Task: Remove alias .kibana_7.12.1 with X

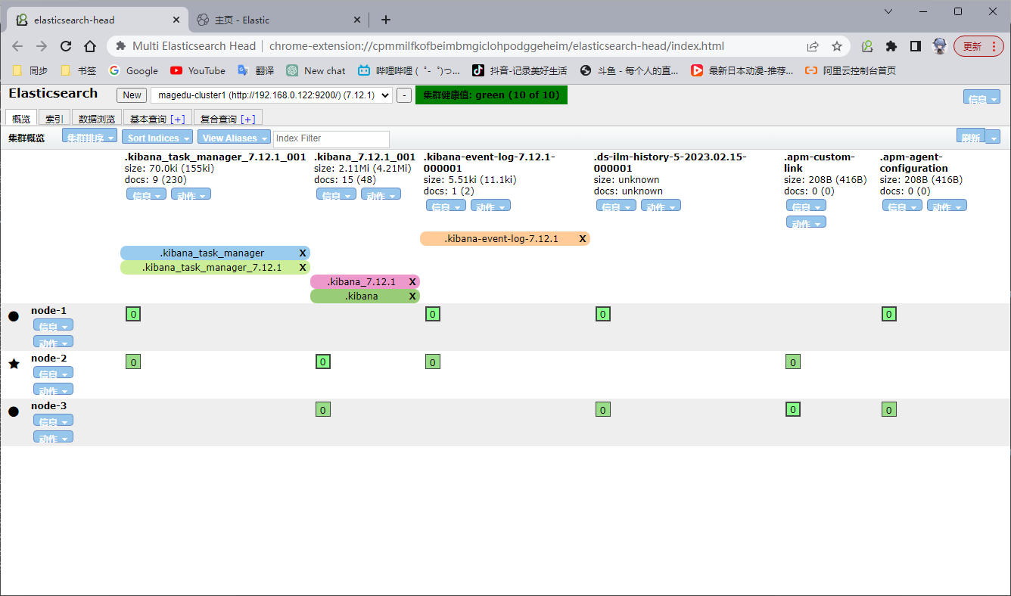Action: [x=412, y=281]
